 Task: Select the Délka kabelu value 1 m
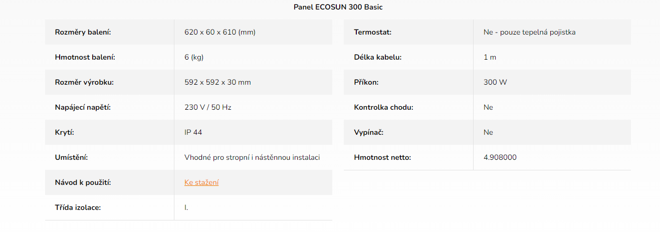coord(490,57)
